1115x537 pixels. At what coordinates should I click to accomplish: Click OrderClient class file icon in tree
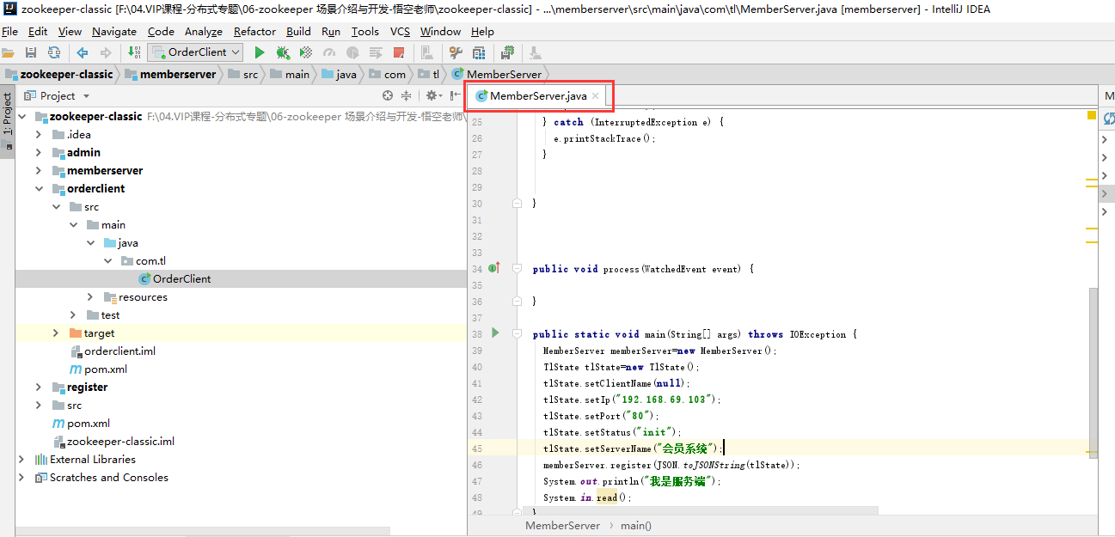coord(144,279)
